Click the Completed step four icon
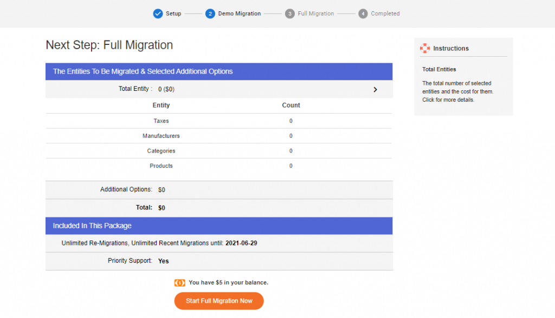This screenshot has width=555, height=318. [363, 14]
